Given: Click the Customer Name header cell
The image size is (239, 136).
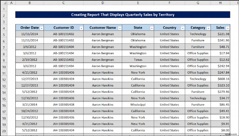Looking at the screenshot, I should coord(103,27).
